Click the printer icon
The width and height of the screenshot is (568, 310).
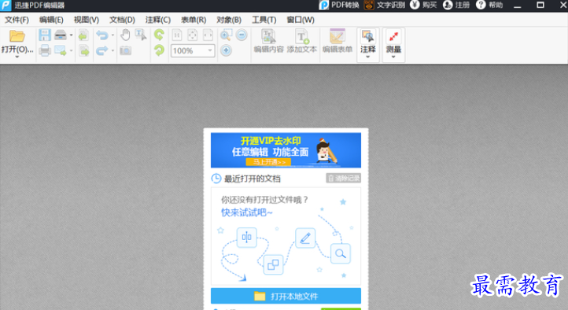tap(45, 50)
